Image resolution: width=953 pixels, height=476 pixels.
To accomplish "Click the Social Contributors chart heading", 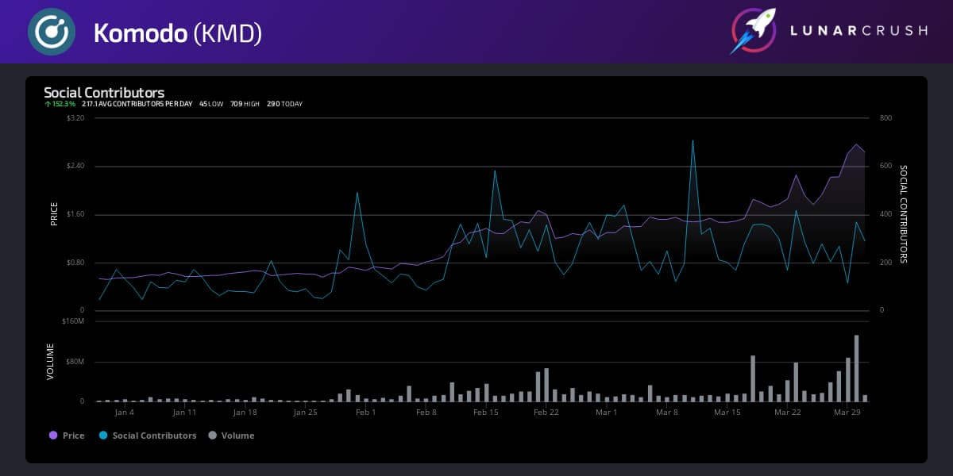I will coord(104,93).
